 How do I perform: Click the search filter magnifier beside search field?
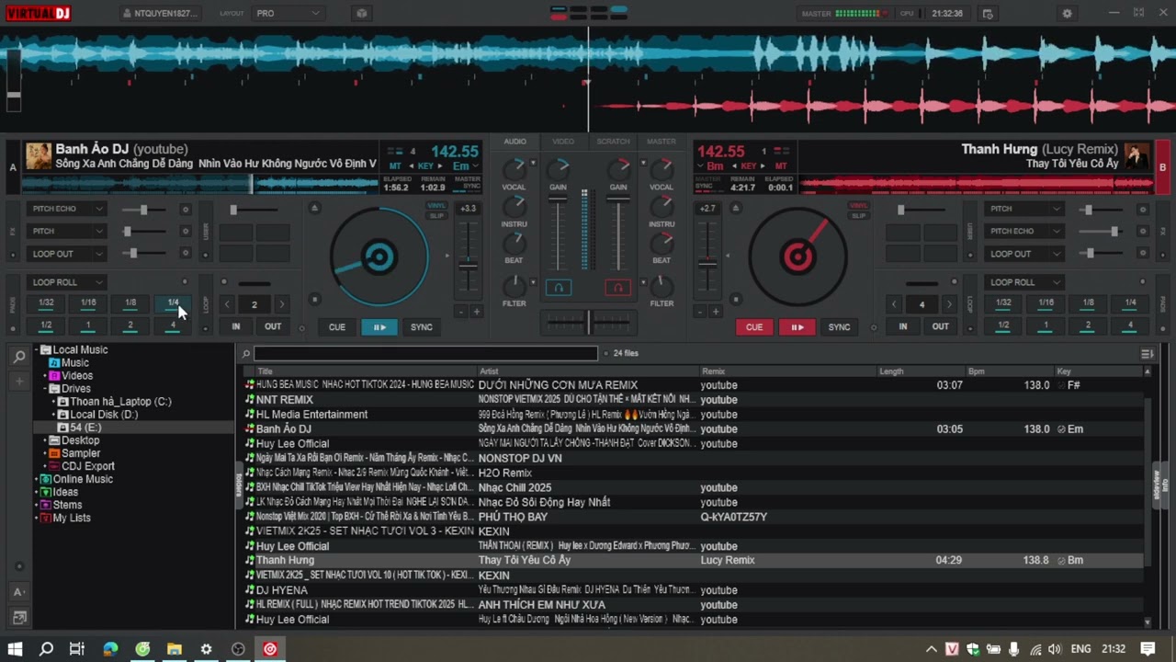click(245, 354)
